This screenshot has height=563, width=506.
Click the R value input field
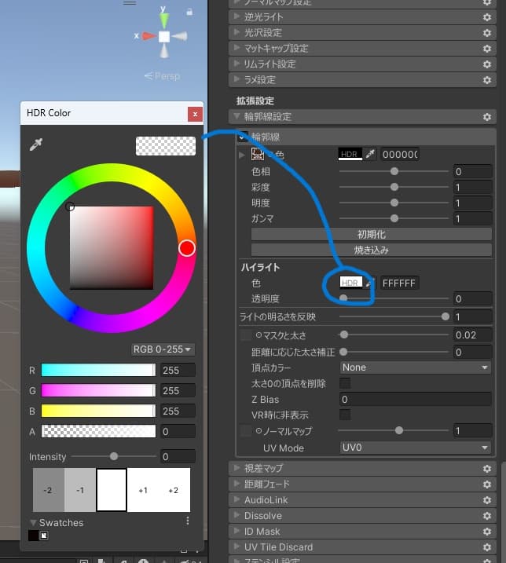(178, 370)
